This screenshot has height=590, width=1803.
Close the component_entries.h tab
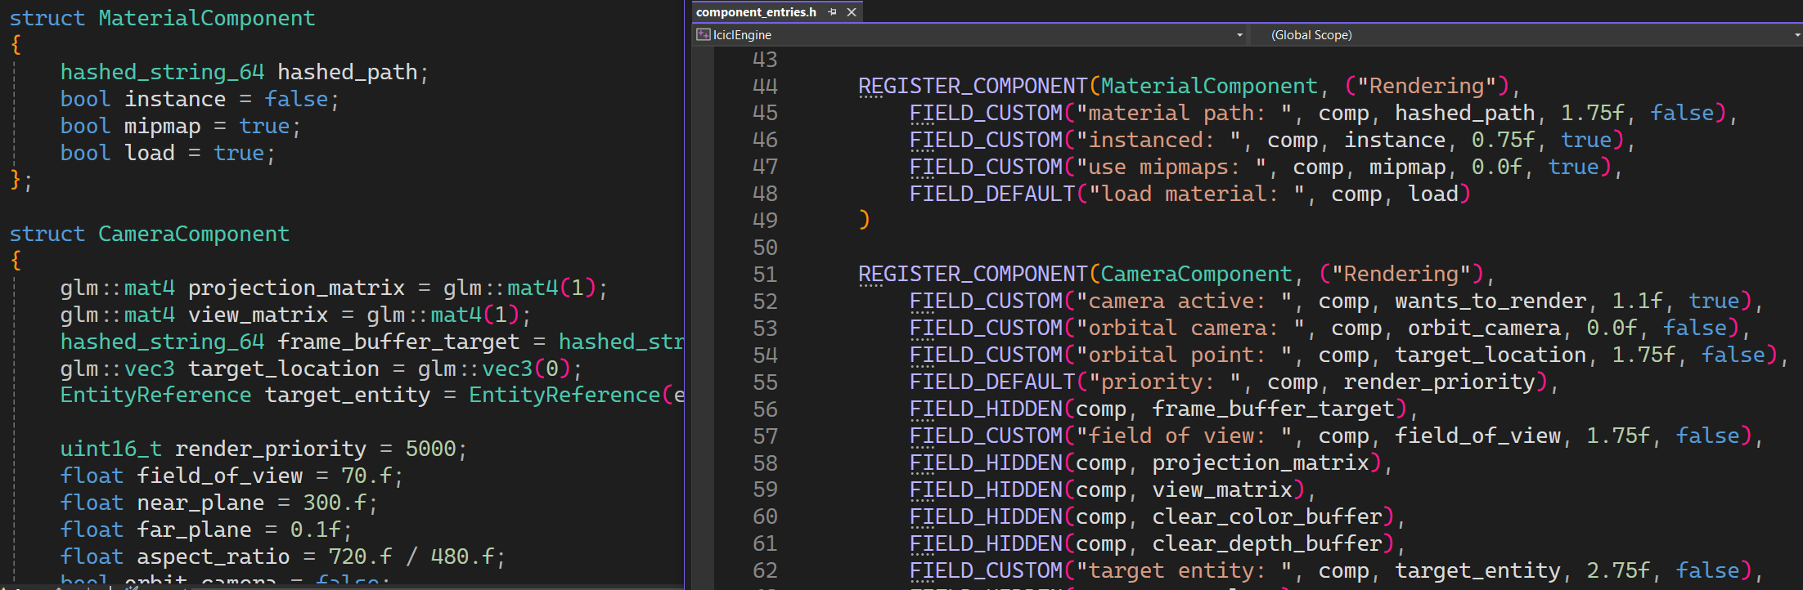tap(852, 12)
